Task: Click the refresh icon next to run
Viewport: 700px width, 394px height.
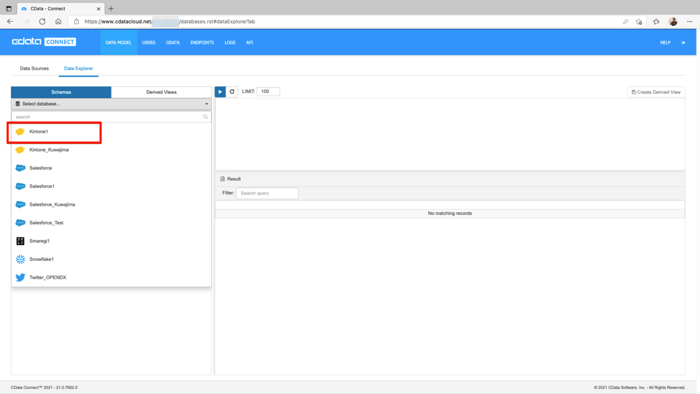Action: click(232, 92)
